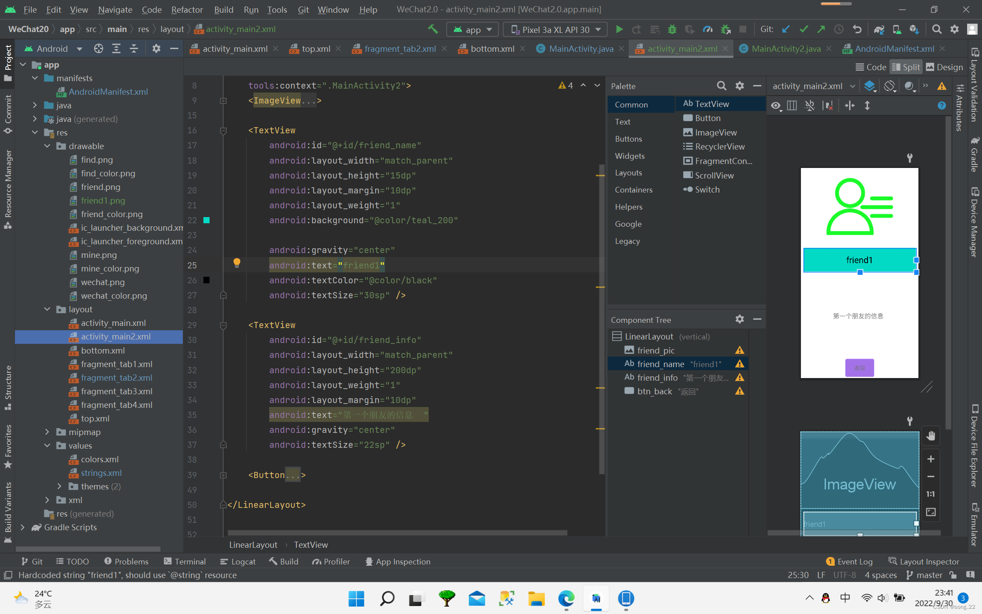
Task: Run the app with green play button
Action: (x=619, y=29)
